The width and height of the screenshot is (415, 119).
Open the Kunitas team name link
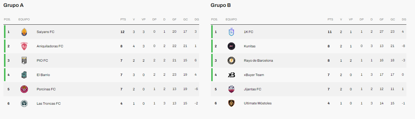tap(250, 46)
